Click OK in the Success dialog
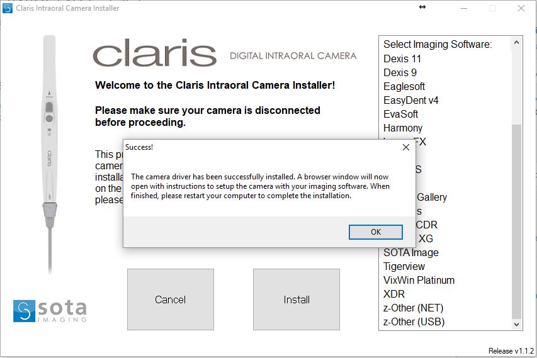The image size is (537, 358). pyautogui.click(x=375, y=232)
